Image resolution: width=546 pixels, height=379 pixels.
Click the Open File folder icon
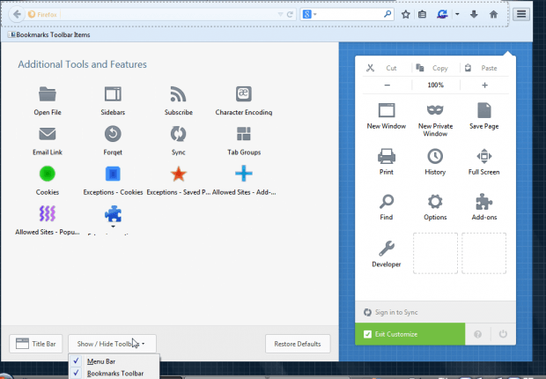[x=48, y=94]
